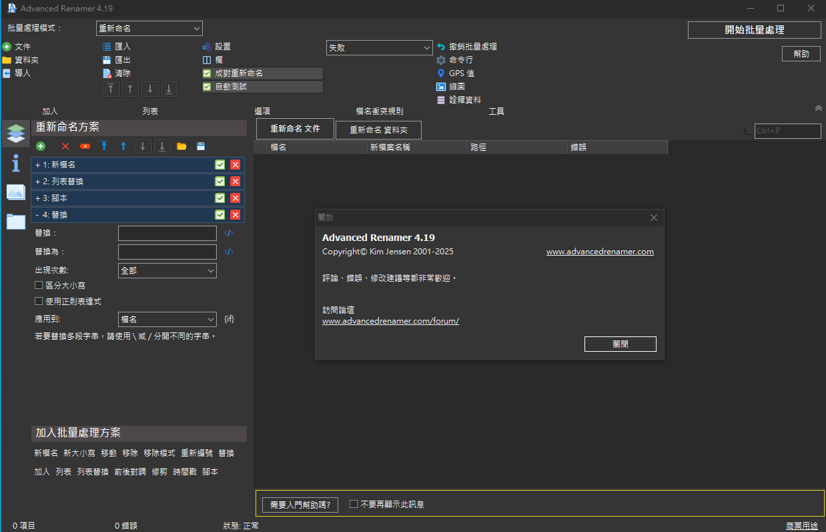Open the info panel sidebar icon

point(15,163)
